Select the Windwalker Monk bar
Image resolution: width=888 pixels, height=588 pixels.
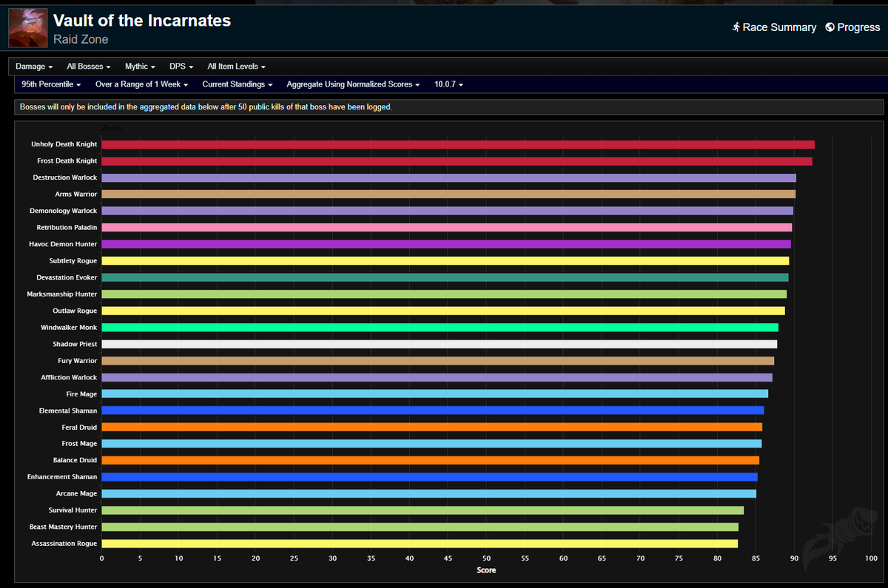pos(440,327)
